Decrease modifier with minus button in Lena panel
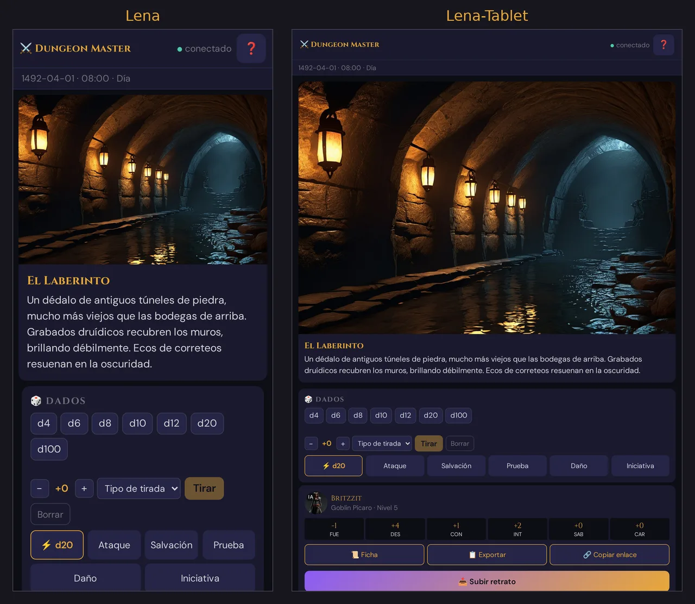This screenshot has width=695, height=604. (40, 488)
